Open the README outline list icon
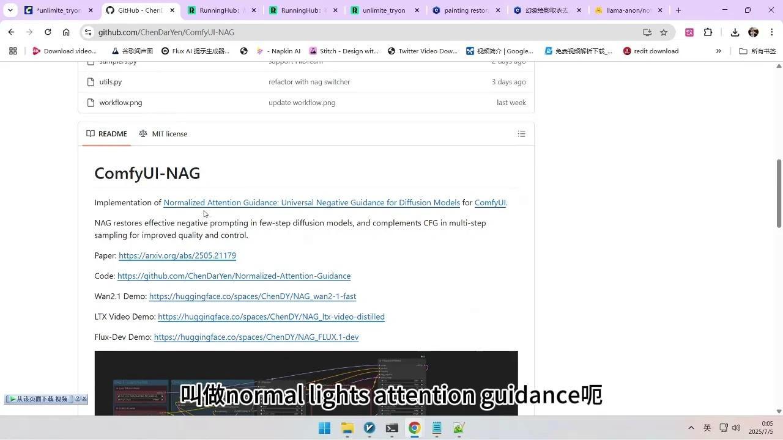The image size is (783, 440). tap(521, 134)
